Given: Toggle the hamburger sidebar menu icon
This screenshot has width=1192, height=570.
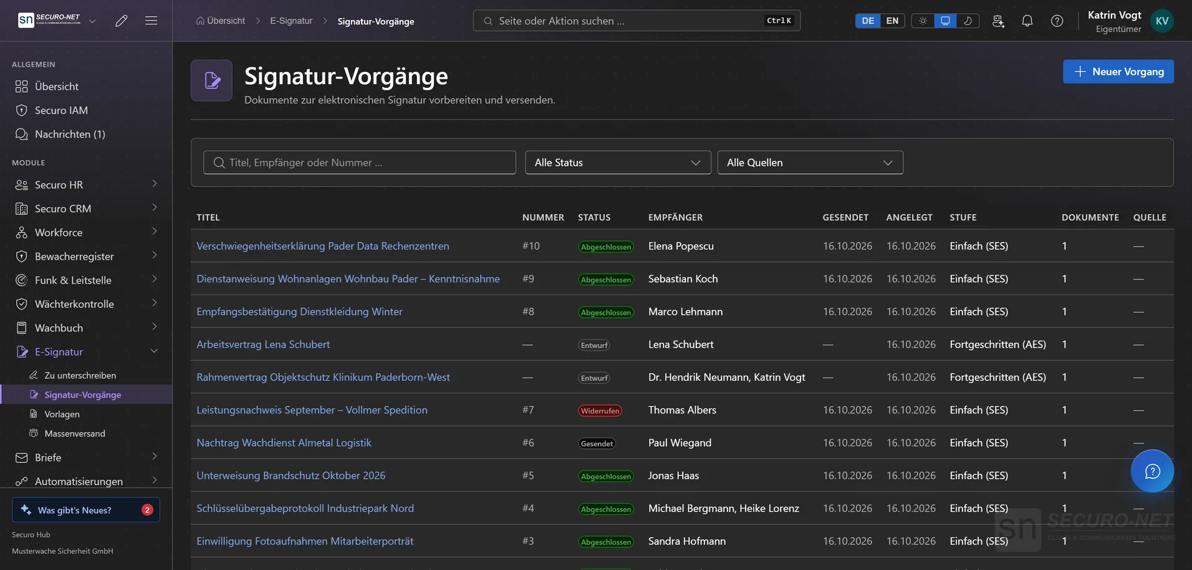Looking at the screenshot, I should [151, 21].
